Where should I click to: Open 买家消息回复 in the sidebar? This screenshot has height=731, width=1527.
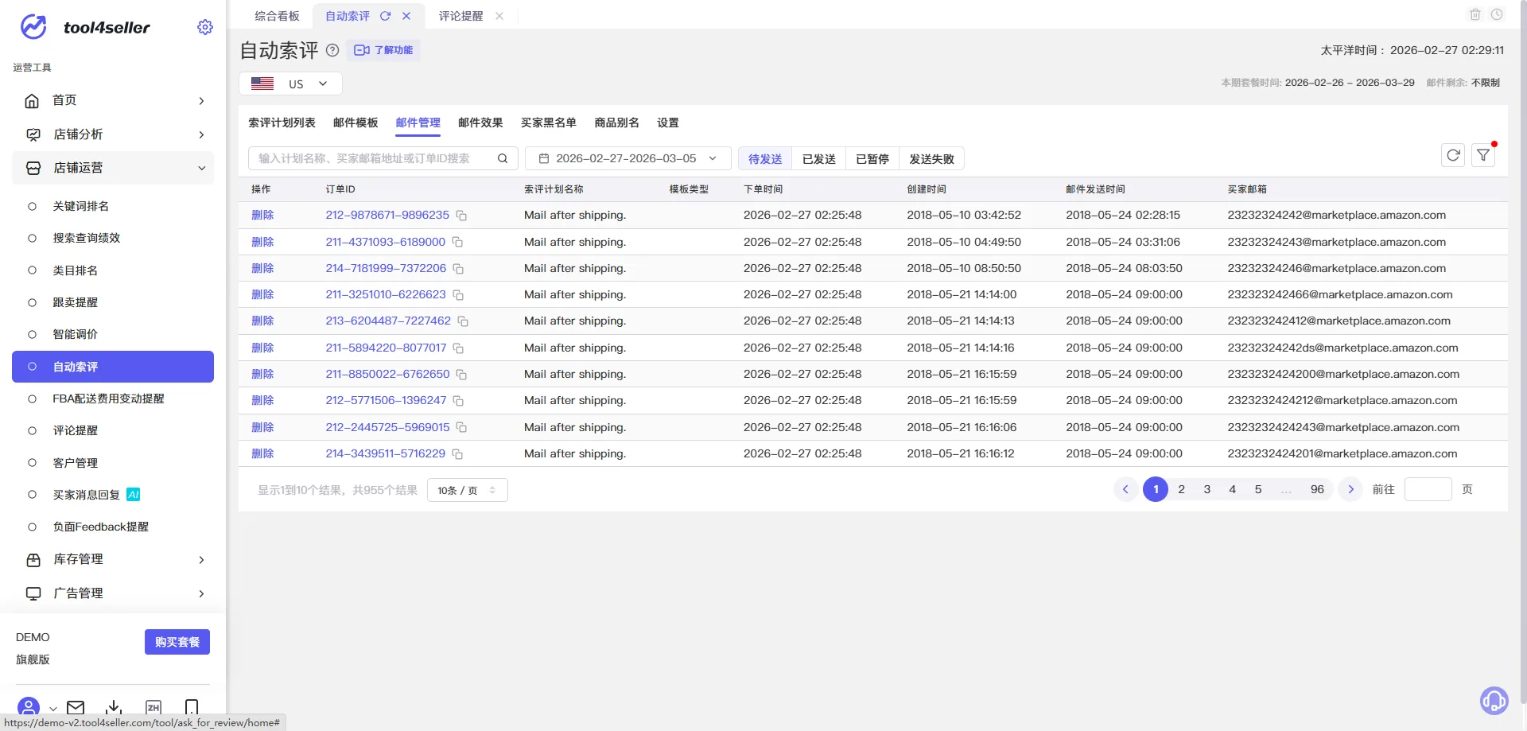click(113, 495)
